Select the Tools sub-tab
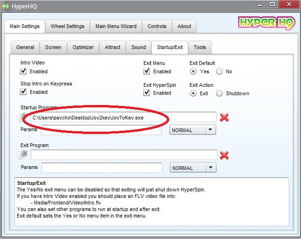Viewport: 301px width, 239px height. pos(199,47)
